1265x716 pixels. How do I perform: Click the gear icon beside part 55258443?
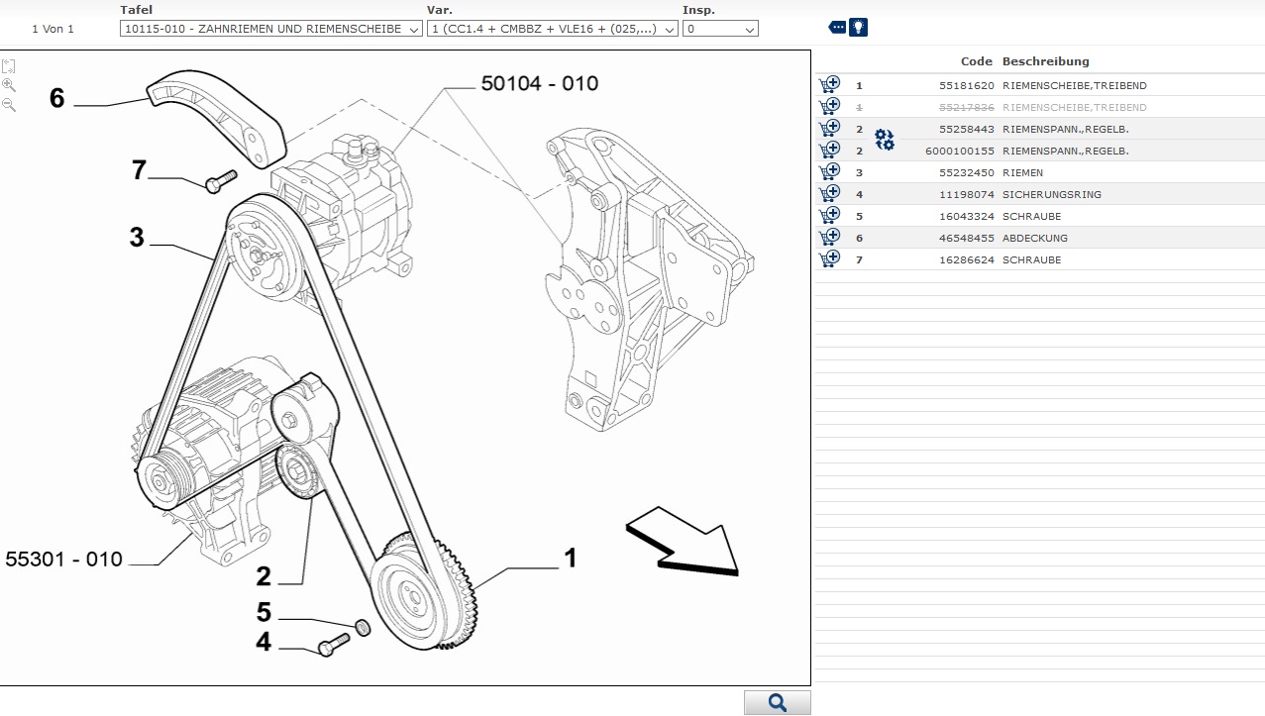884,140
